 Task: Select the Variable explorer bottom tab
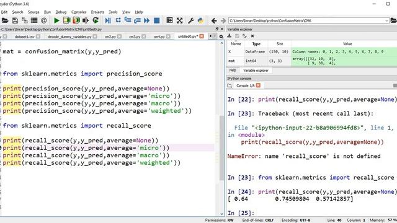(x=256, y=71)
